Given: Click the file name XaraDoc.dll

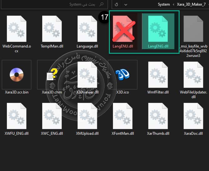Looking at the screenshot, I should (193, 133).
